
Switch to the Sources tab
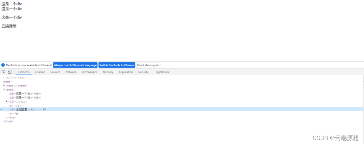coord(55,72)
